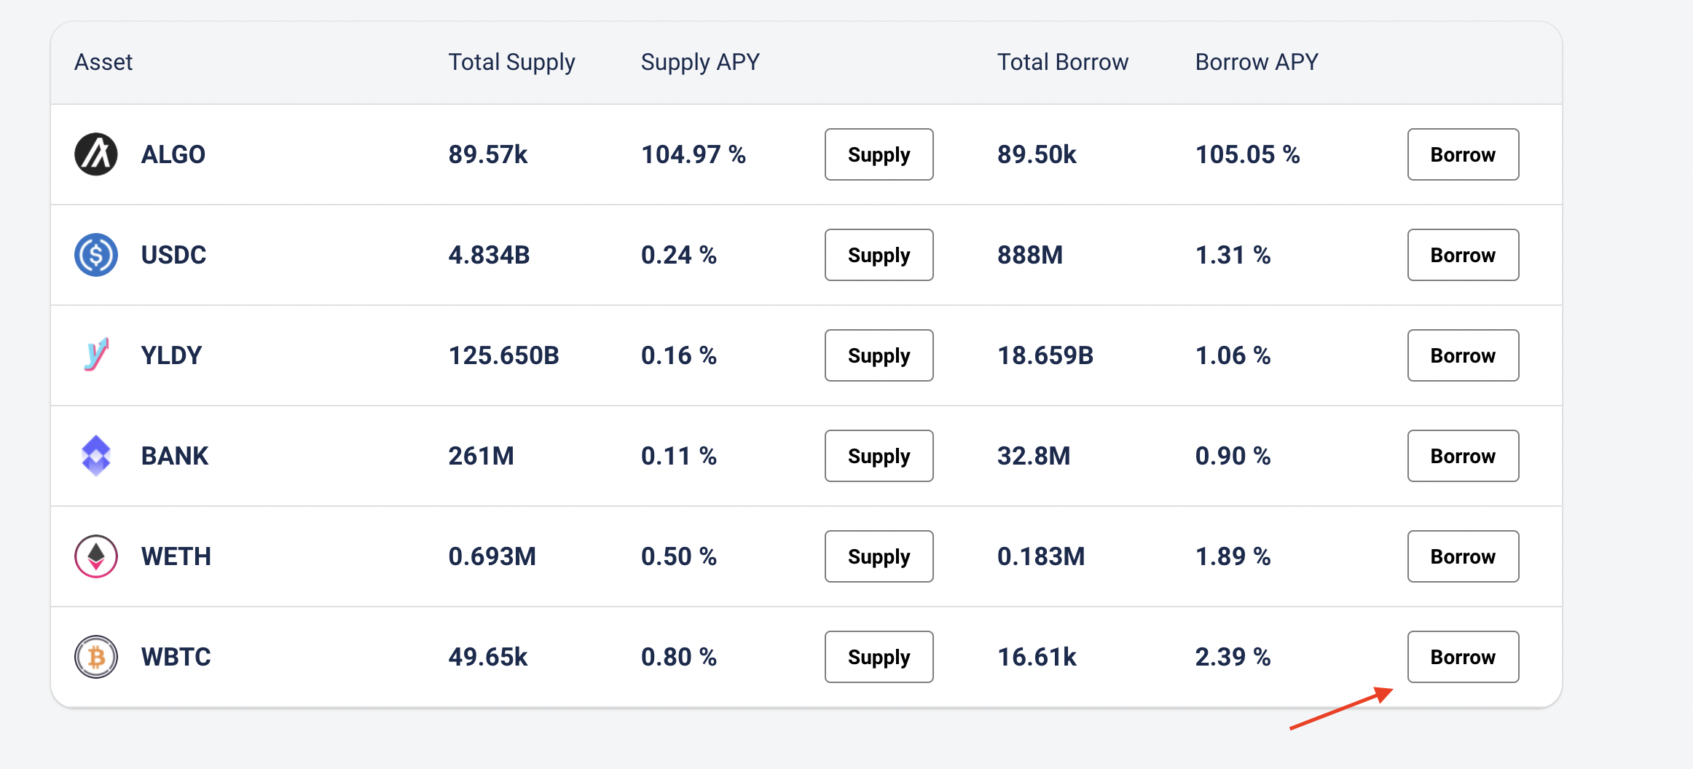The width and height of the screenshot is (1693, 769).
Task: Click the WETH ethereum icon
Action: pyautogui.click(x=96, y=556)
